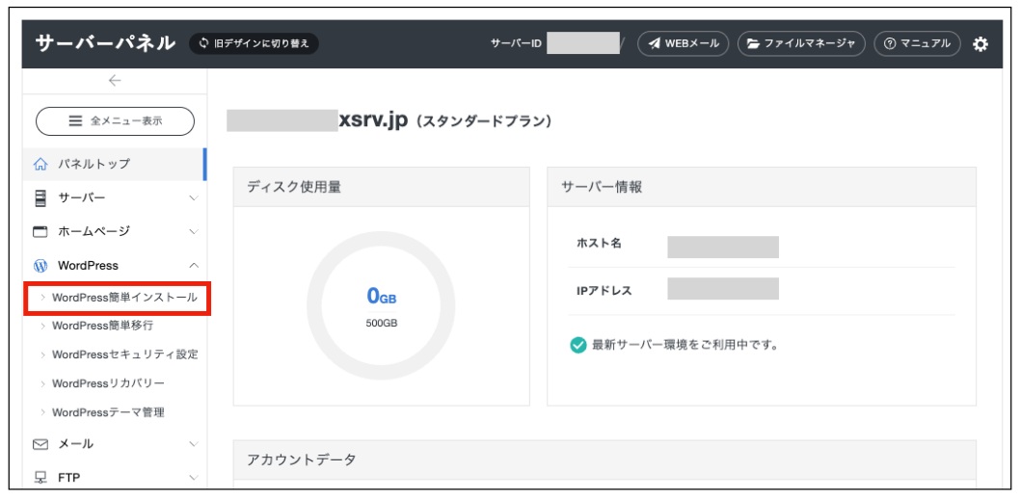Click the settings gear icon
The image size is (1020, 498).
(x=980, y=44)
